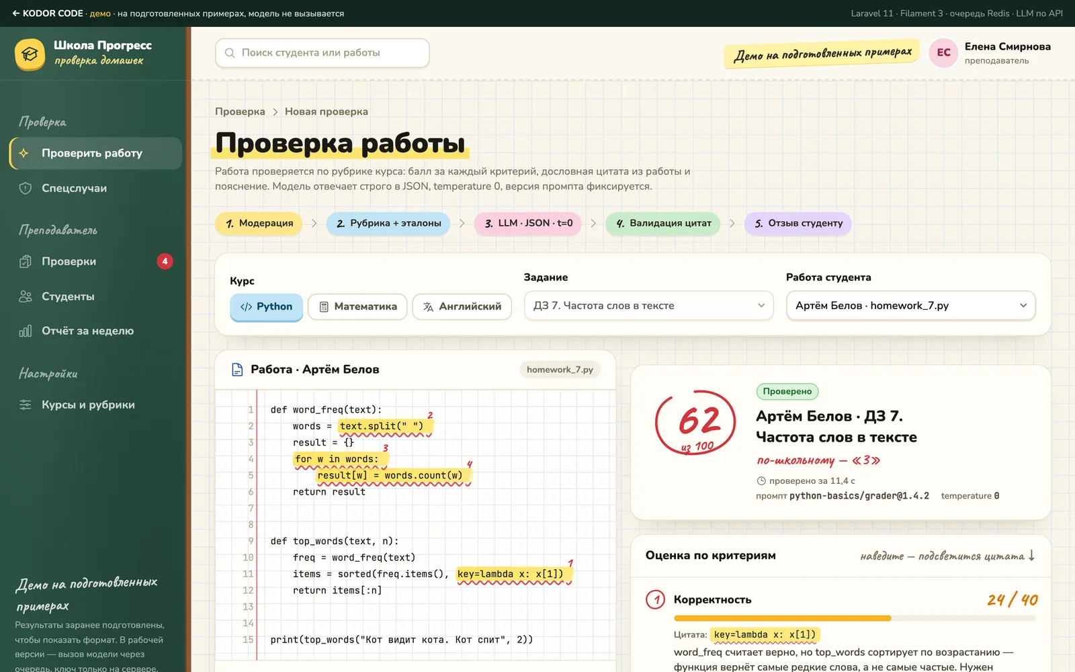
Task: Go to Проверить работу in sidebar
Action: pos(95,153)
